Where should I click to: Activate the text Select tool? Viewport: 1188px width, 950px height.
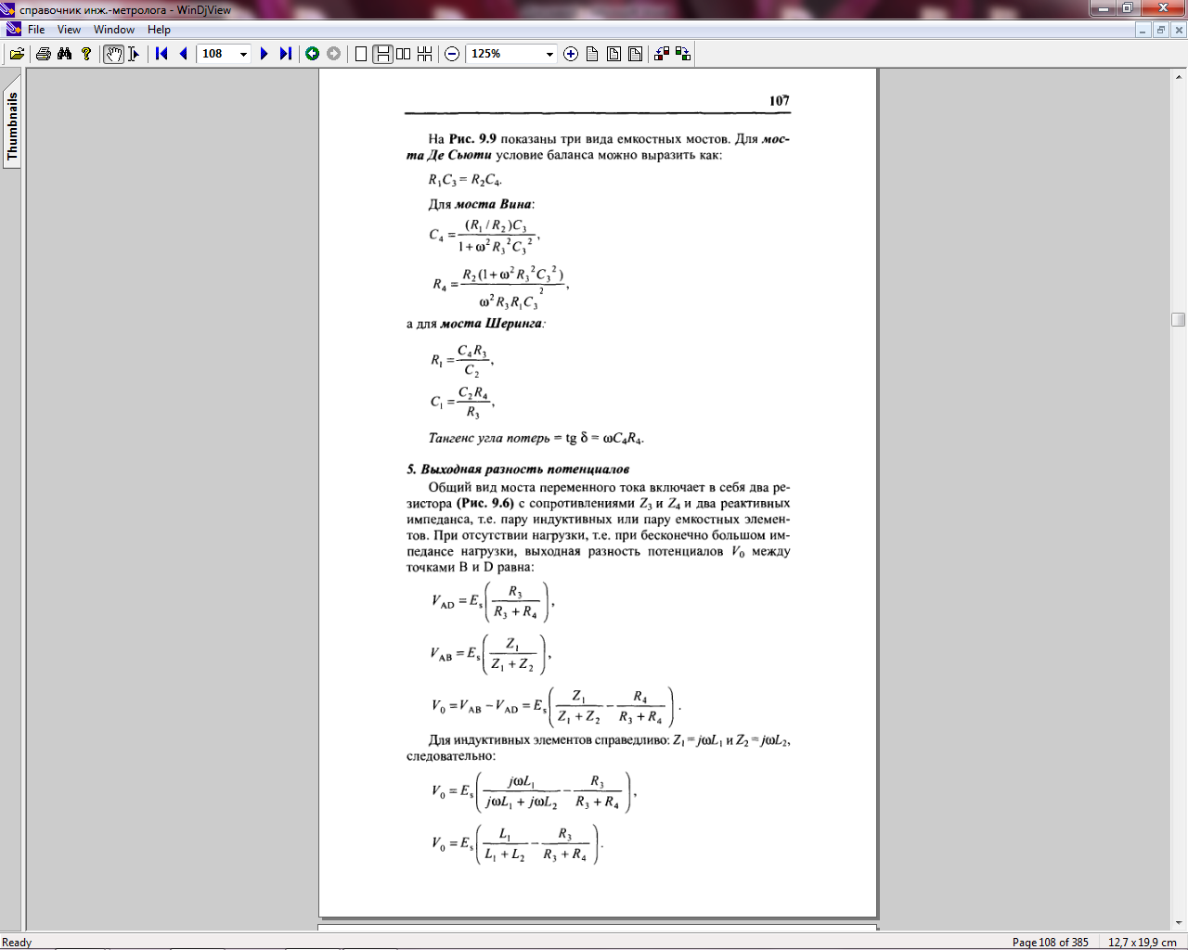[134, 54]
